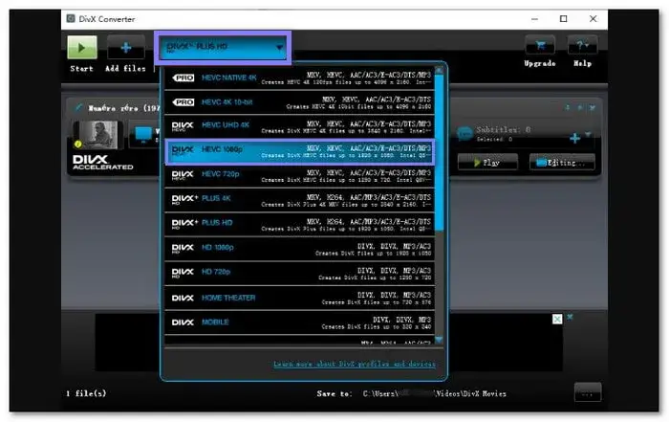Image resolution: width=669 pixels, height=422 pixels.
Task: Click the browse folder button beside Save to
Action: tap(588, 392)
